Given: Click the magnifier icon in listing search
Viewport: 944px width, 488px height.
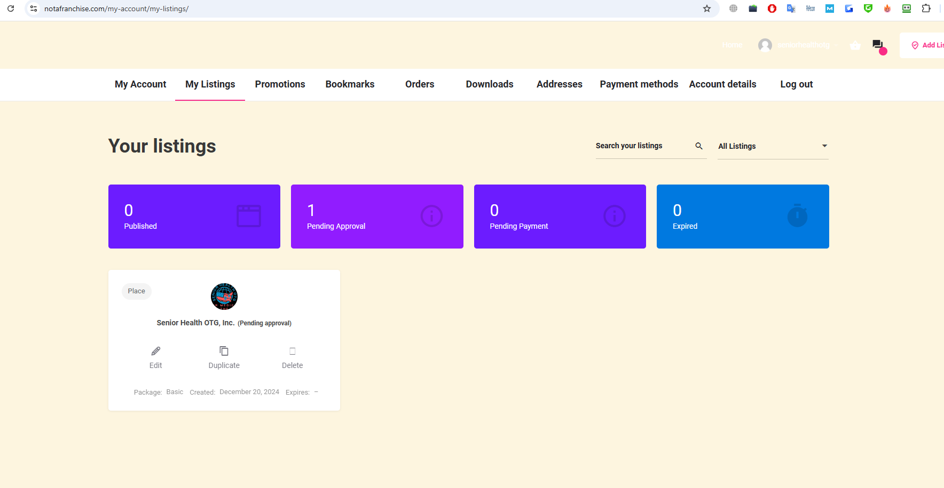Looking at the screenshot, I should coord(699,146).
